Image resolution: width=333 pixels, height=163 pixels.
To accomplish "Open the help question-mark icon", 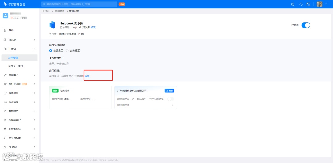I will (293, 4).
